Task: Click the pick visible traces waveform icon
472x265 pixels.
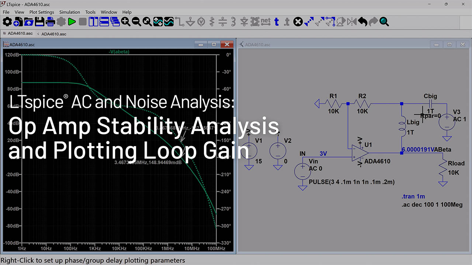Action: click(169, 22)
